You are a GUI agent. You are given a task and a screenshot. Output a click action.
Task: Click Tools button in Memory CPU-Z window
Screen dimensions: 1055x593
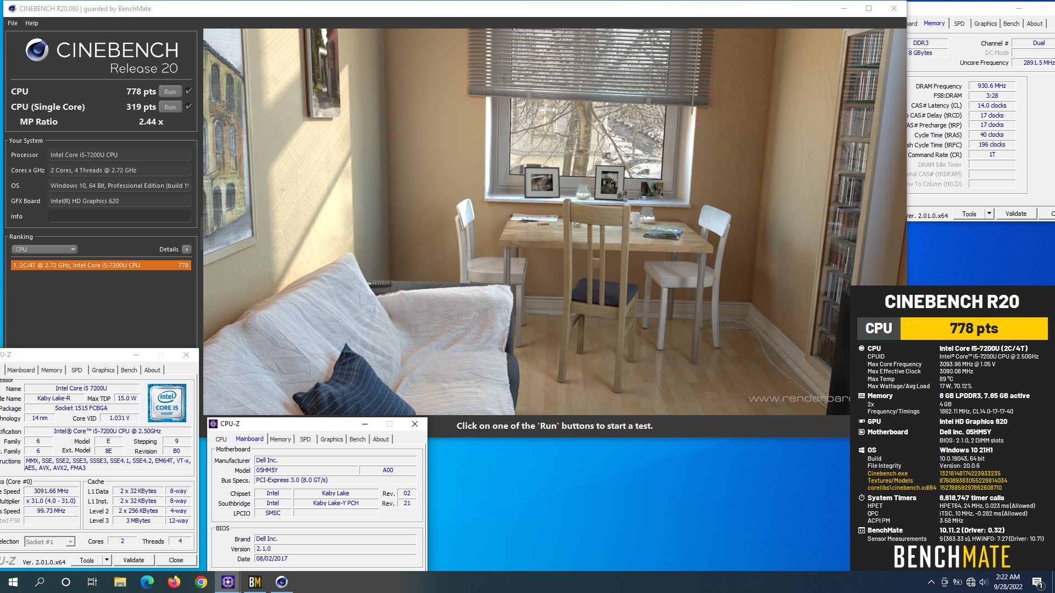coord(969,214)
